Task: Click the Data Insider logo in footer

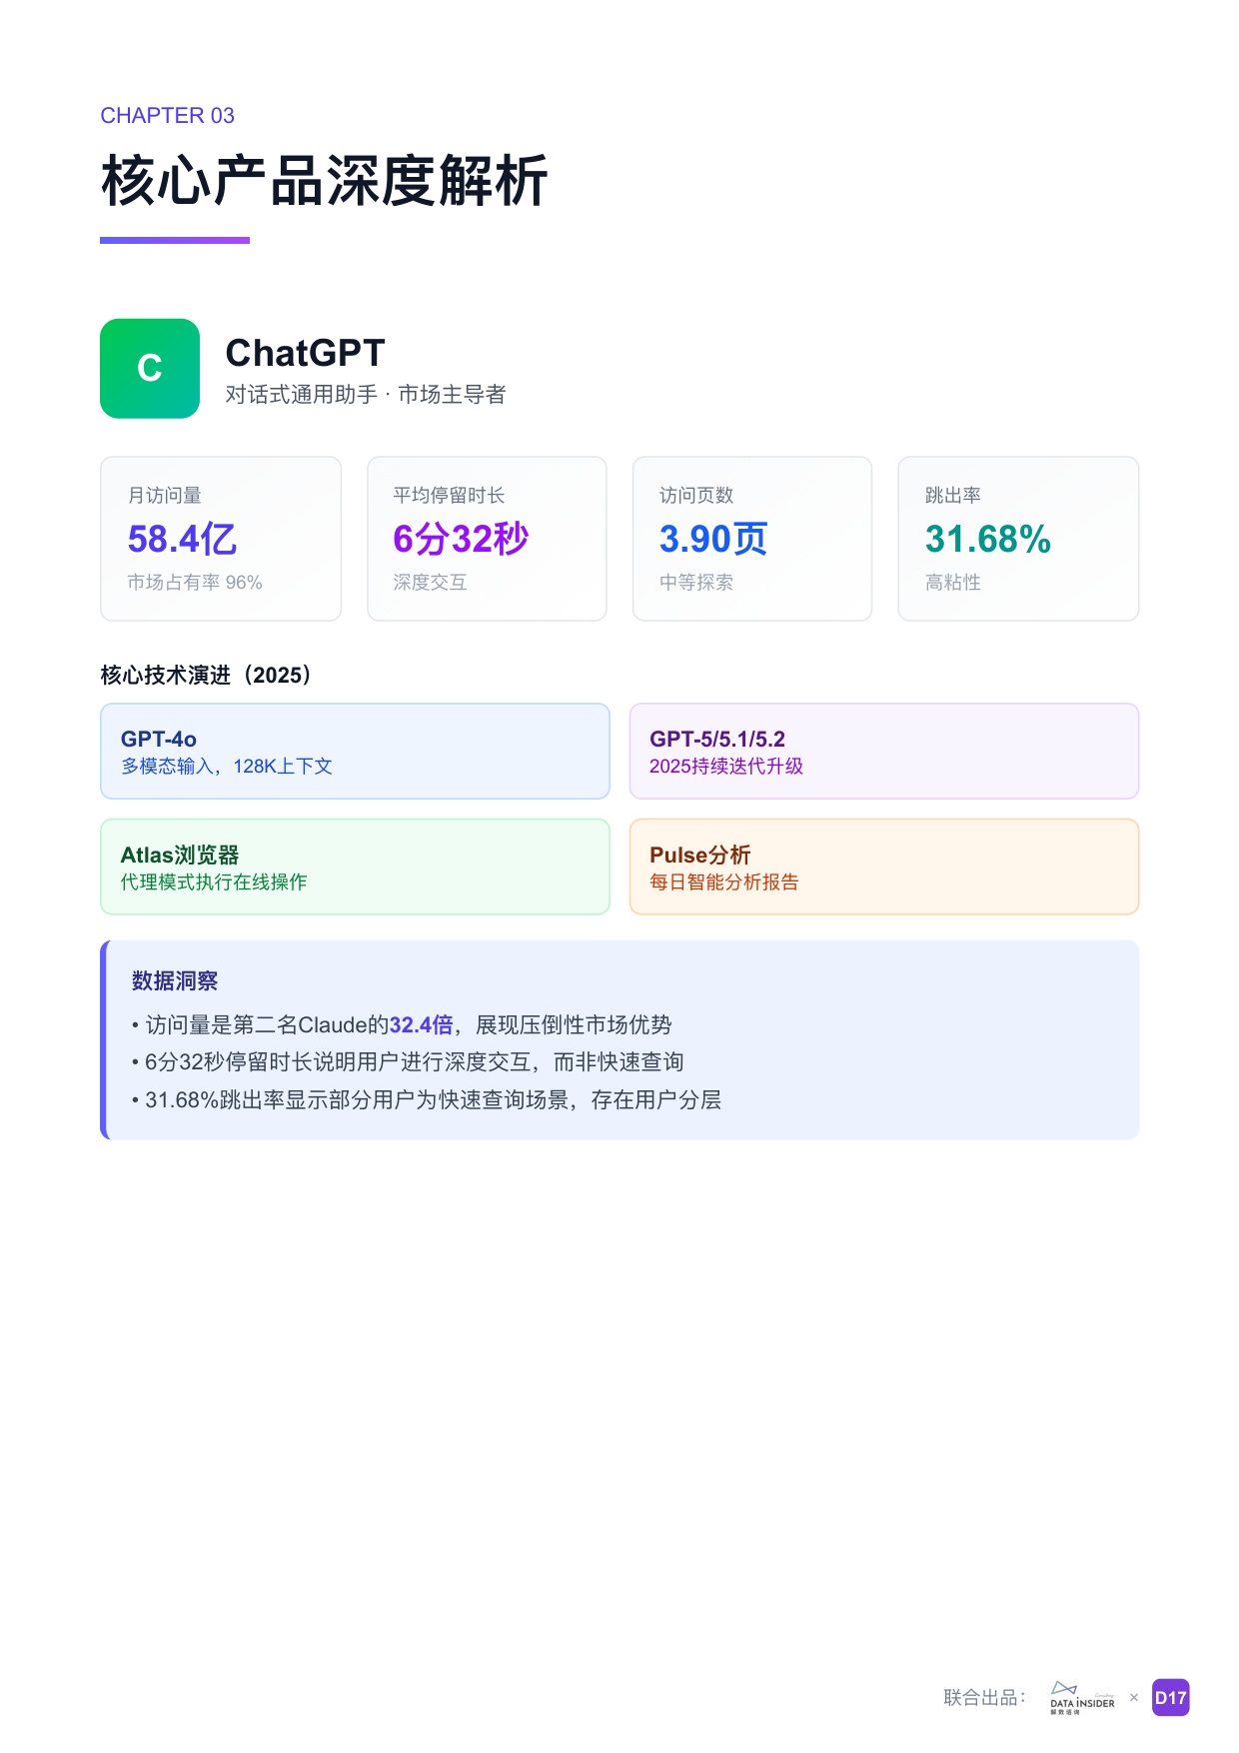Action: pyautogui.click(x=1082, y=1697)
